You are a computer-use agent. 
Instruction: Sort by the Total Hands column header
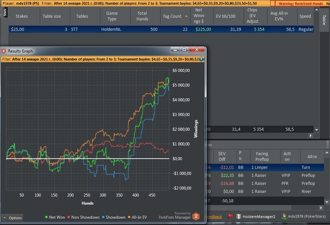point(142,16)
